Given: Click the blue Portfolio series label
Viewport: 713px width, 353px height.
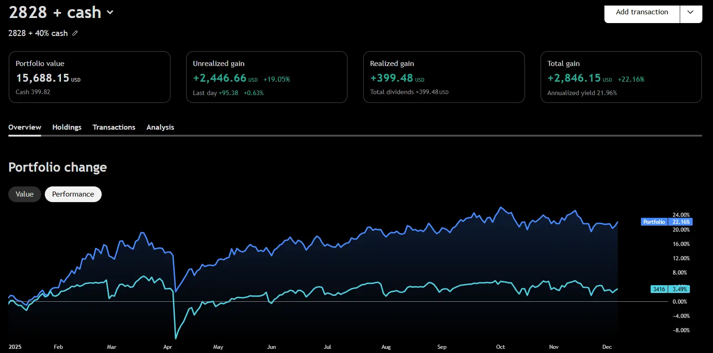Looking at the screenshot, I should tap(654, 222).
